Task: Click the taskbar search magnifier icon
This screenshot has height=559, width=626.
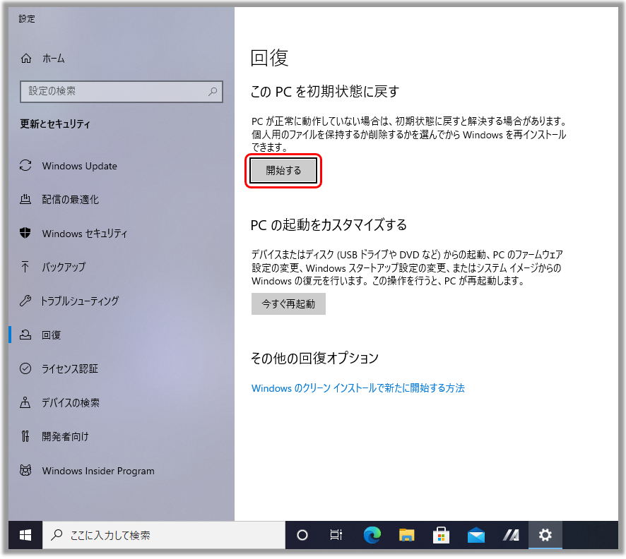Action: coord(57,535)
